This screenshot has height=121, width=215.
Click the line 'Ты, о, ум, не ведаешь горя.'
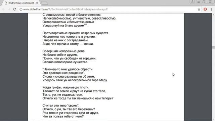pyautogui.click(x=63, y=95)
